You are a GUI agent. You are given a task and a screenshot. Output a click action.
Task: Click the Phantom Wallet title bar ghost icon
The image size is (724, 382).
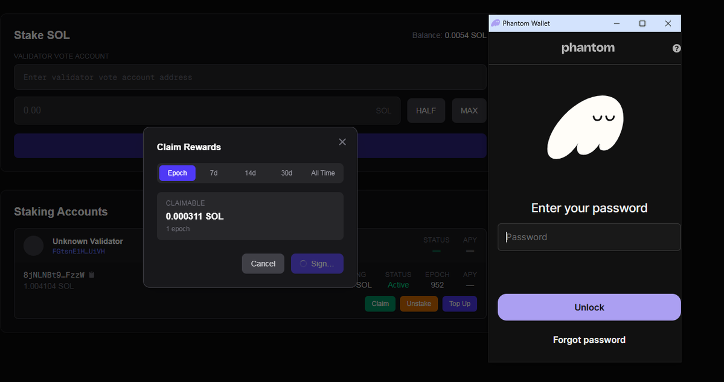pyautogui.click(x=495, y=23)
